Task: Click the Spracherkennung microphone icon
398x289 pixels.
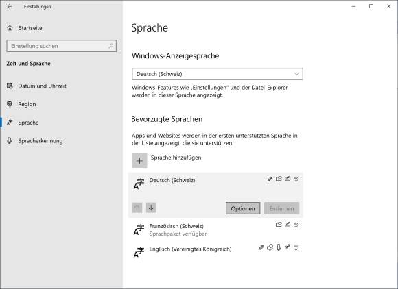Action: [10, 140]
